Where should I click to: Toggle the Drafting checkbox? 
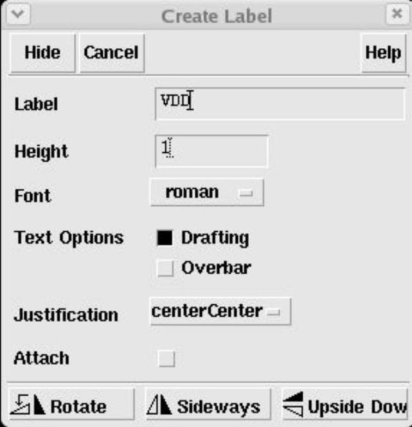[165, 238]
